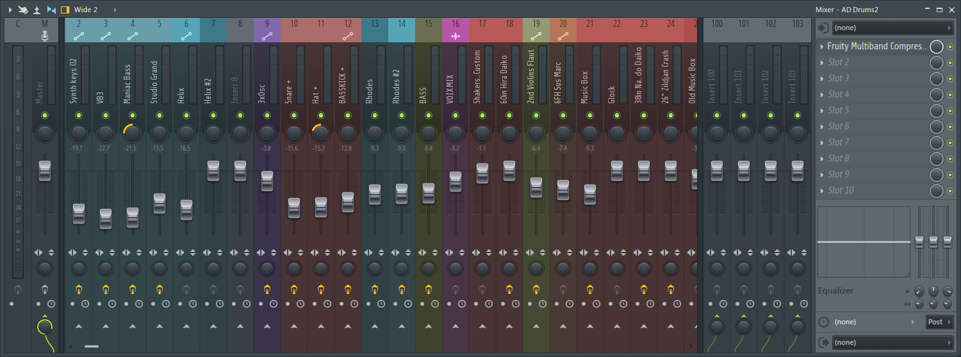Screen dimensions: 961x357
Task: Mute the 3xOsc track
Action: [267, 115]
